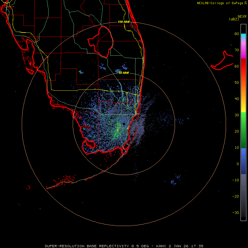Screen dimensions: 248x248
Task: Click the 80 value on dBZ scale
Action: point(237,34)
